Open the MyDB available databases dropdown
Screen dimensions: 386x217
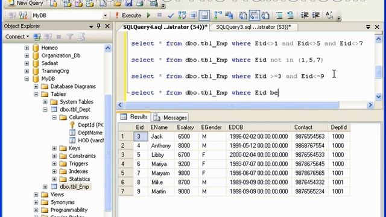click(106, 16)
